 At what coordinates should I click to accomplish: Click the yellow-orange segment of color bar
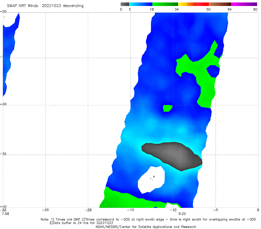[187, 4]
